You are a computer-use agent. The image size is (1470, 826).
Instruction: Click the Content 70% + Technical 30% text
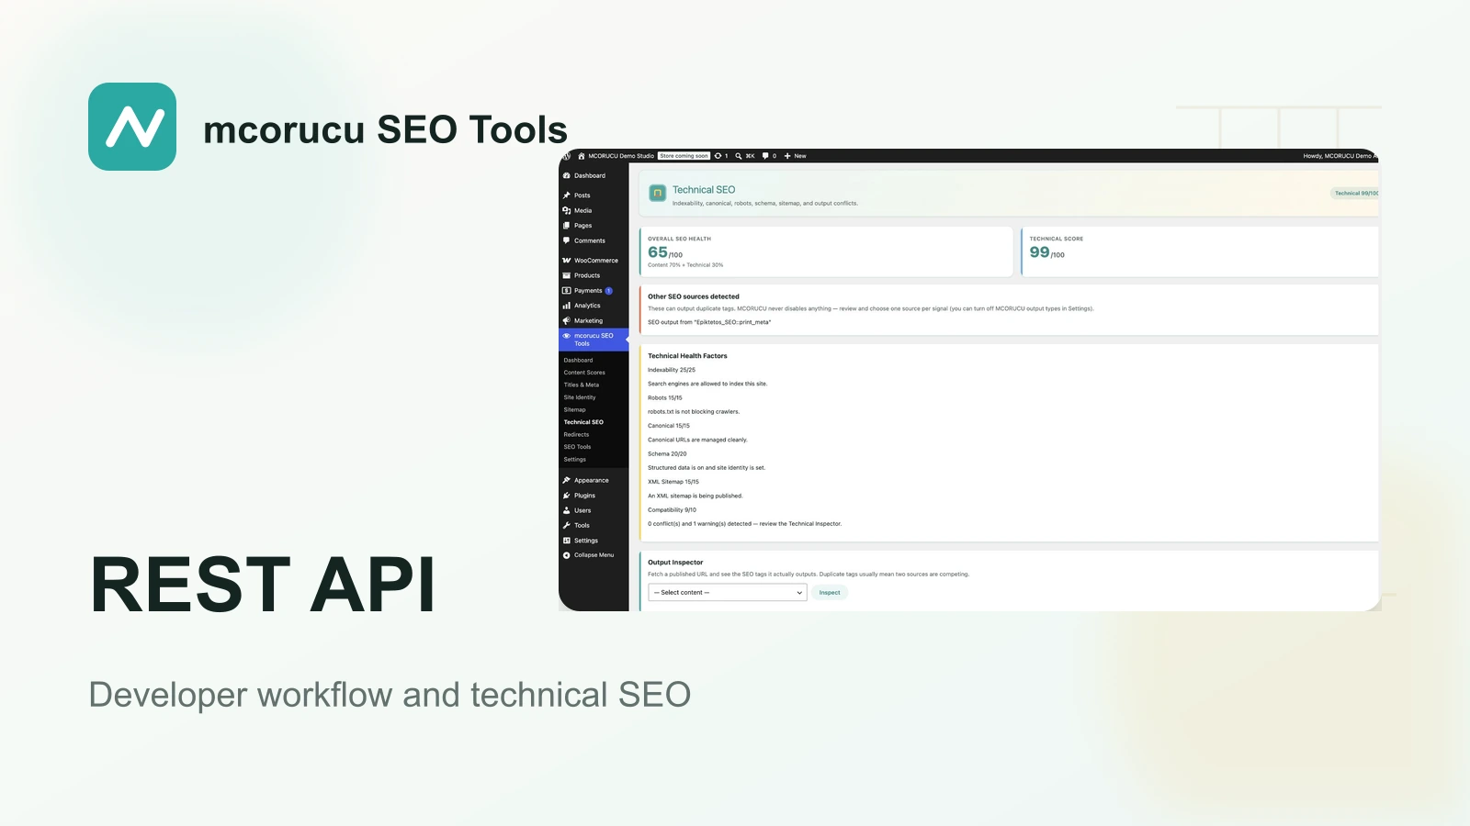[685, 265]
